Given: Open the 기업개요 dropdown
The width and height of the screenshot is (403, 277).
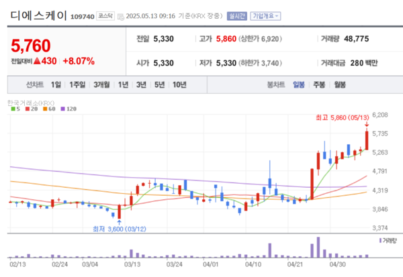Looking at the screenshot, I should point(265,16).
